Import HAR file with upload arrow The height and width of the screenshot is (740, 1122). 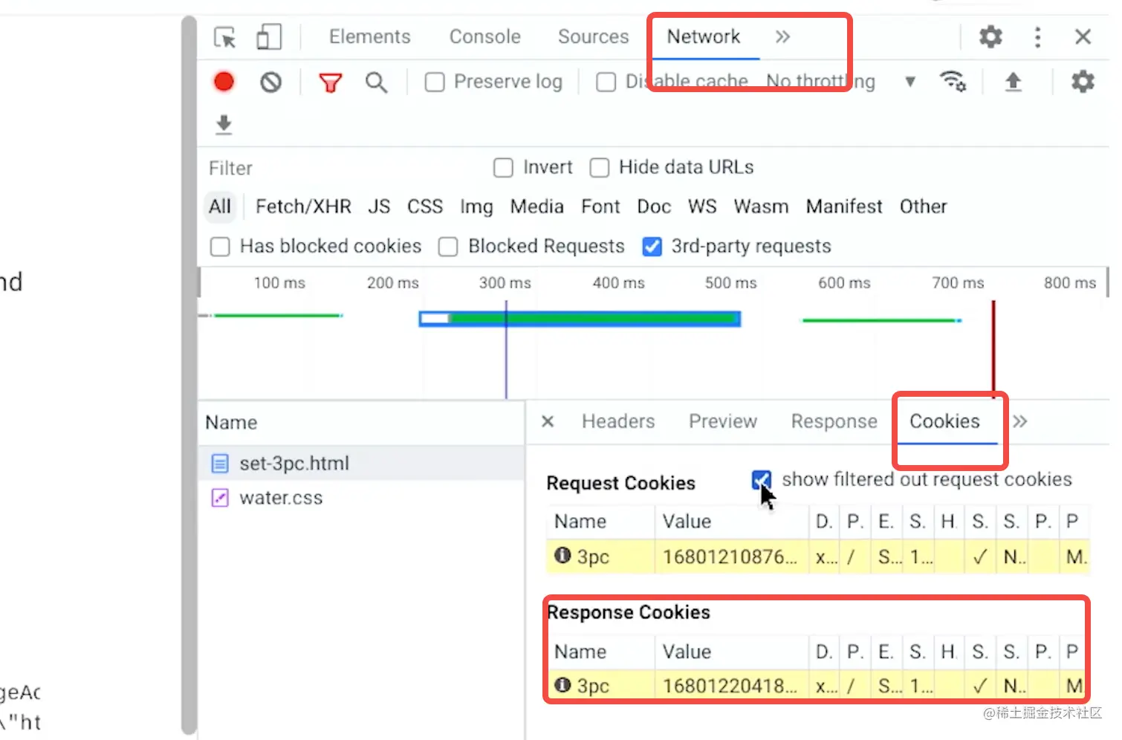point(1013,82)
